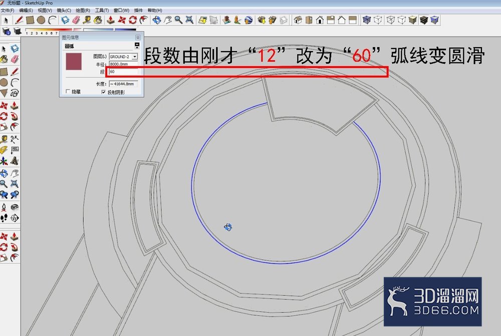The width and height of the screenshot is (501, 336).
Task: Choose the Walk footprints tool
Action: tap(4, 218)
